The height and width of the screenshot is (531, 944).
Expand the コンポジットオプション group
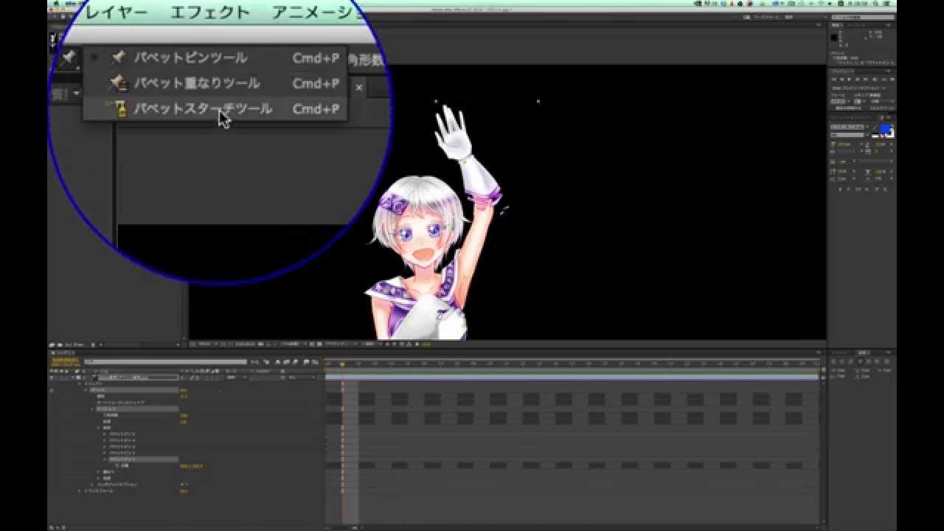[92, 485]
